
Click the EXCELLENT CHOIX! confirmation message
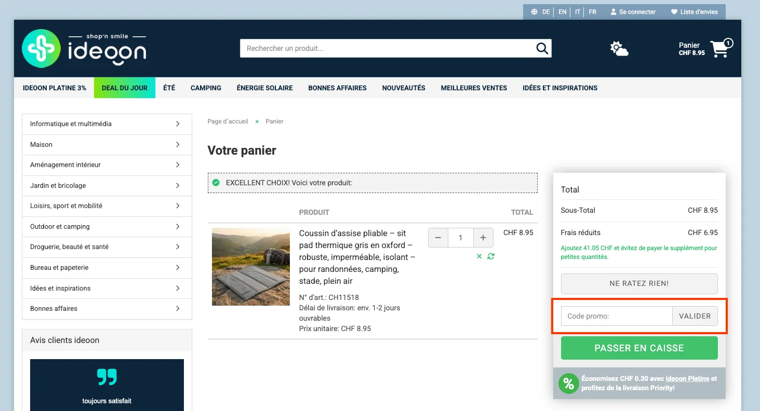tap(372, 183)
